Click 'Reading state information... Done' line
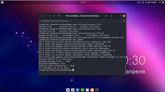Viewport: 165px width, 92px height. pyautogui.click(x=57, y=66)
